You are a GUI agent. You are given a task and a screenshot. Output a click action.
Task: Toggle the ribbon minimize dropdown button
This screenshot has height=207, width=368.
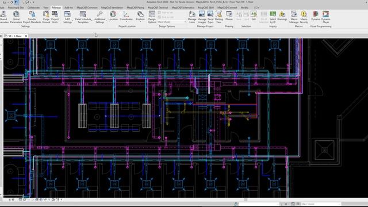coord(257,7)
